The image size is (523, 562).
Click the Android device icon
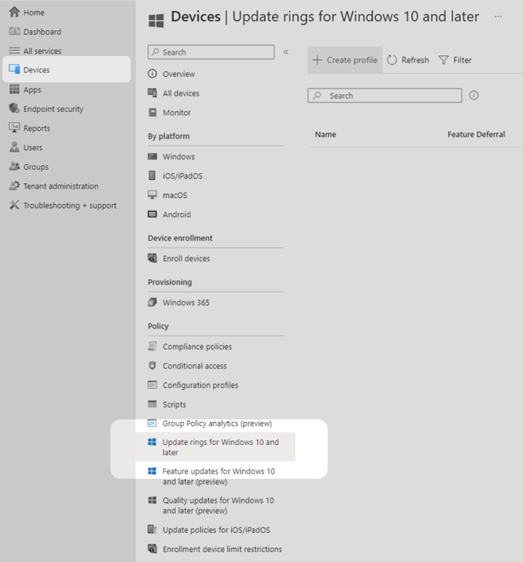[153, 214]
